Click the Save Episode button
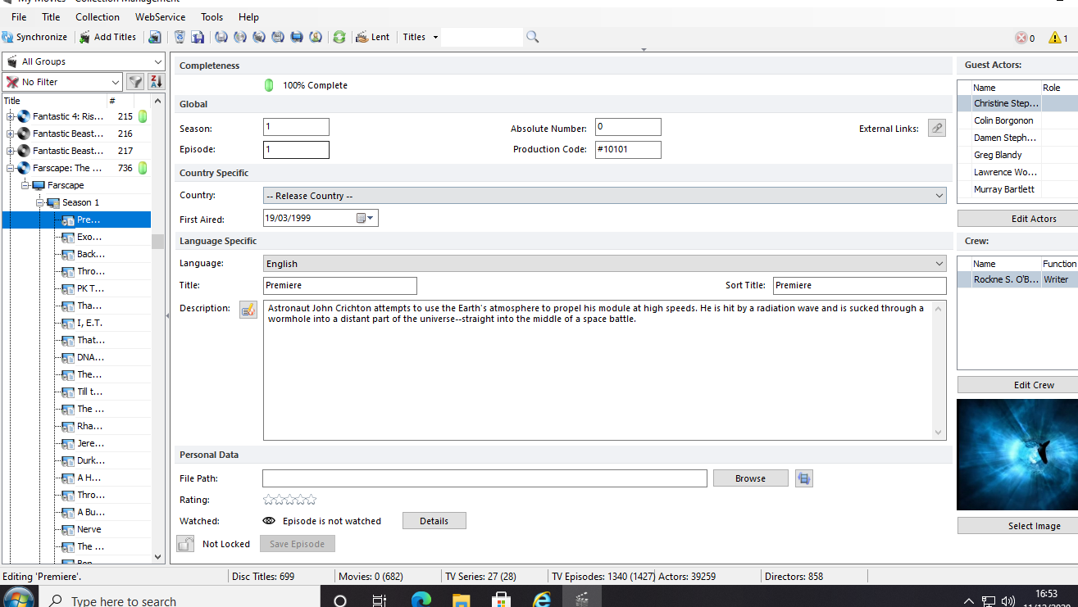 click(298, 544)
